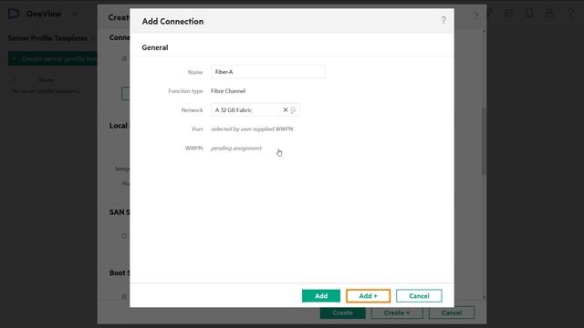Screen dimensions: 584x328
Task: Click the pending assignment WWPN text
Action: point(236,148)
